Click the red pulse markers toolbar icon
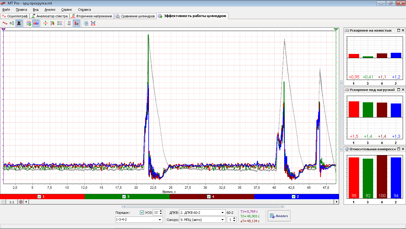The width and height of the screenshot is (406, 229). coord(93,23)
